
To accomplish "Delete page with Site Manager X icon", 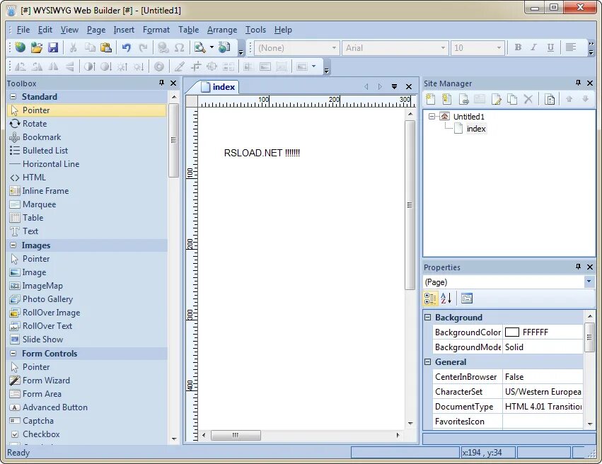I will tap(528, 100).
